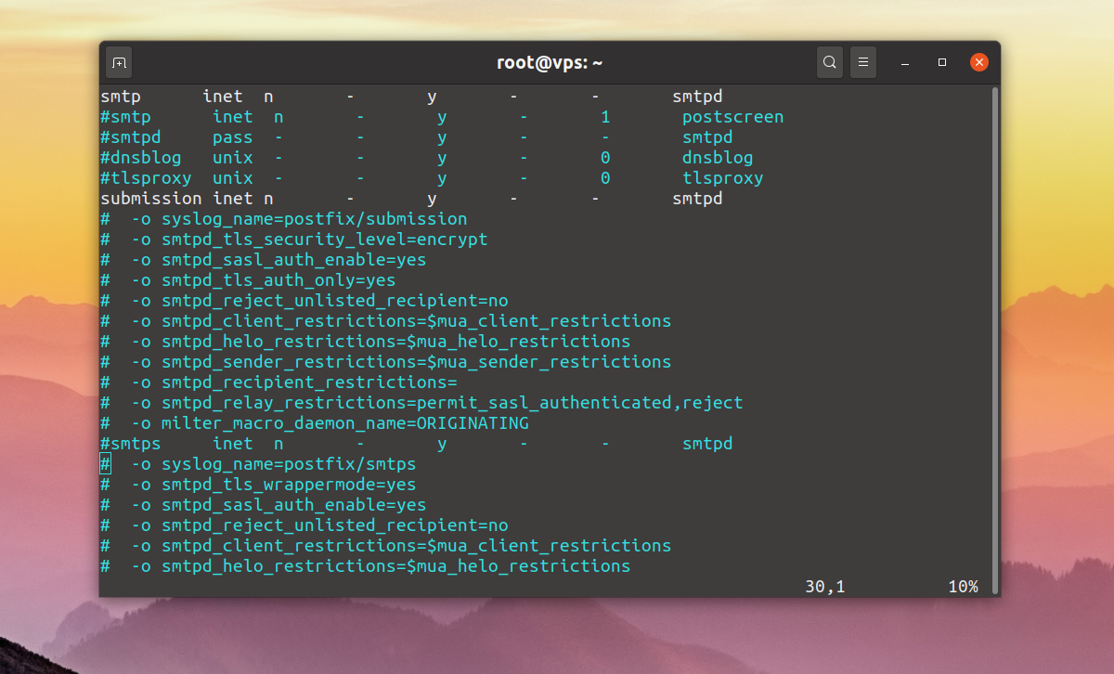The image size is (1114, 674).
Task: Click milter_macro_daemon_name=ORIGINATING line
Action: click(x=315, y=423)
